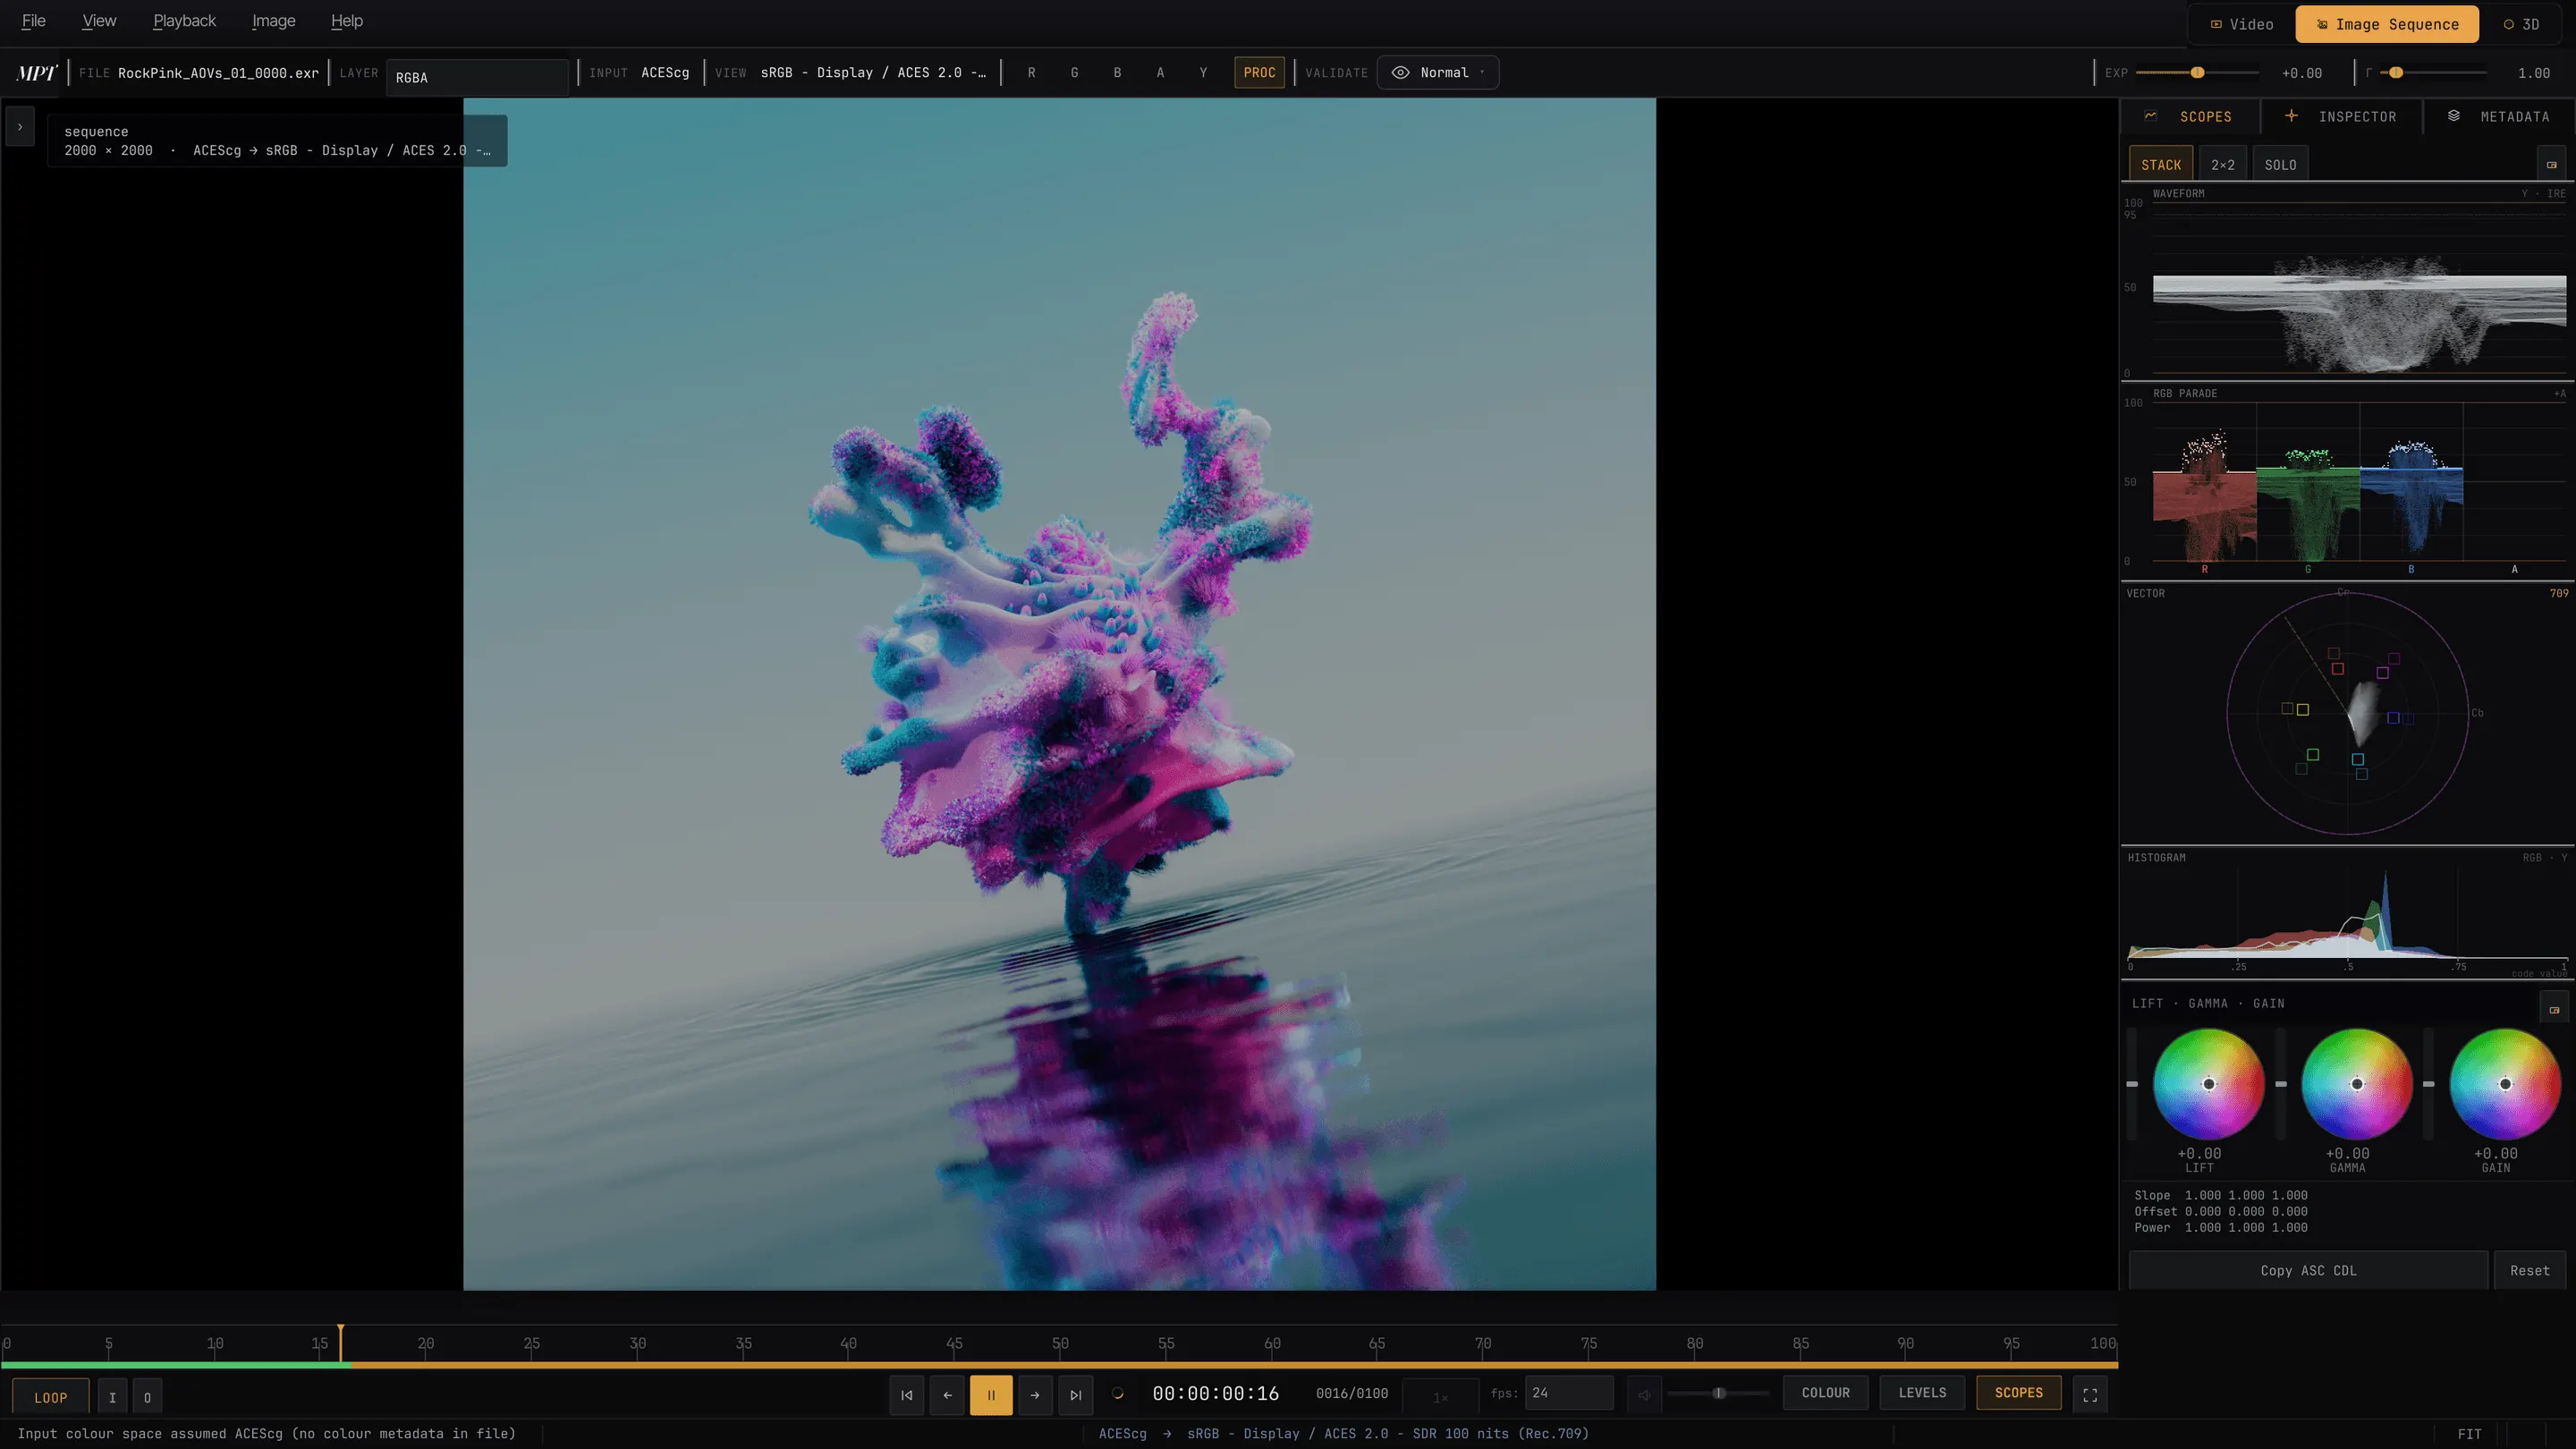
Task: Jump to first frame
Action: coord(906,1395)
